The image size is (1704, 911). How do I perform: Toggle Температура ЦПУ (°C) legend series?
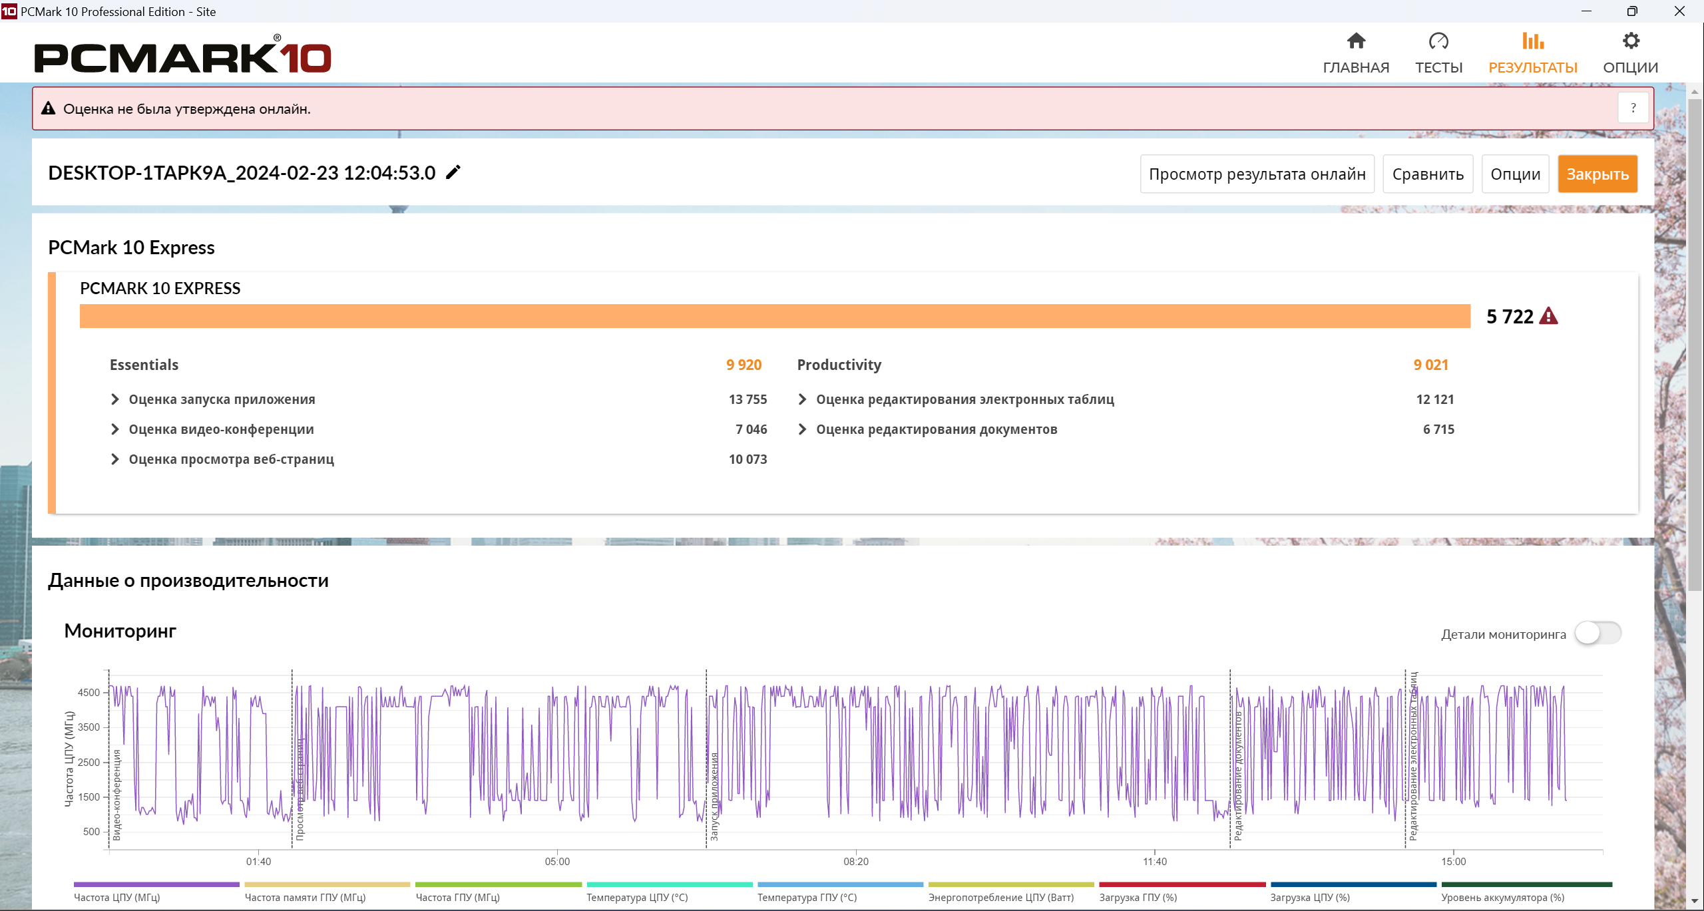point(670,892)
